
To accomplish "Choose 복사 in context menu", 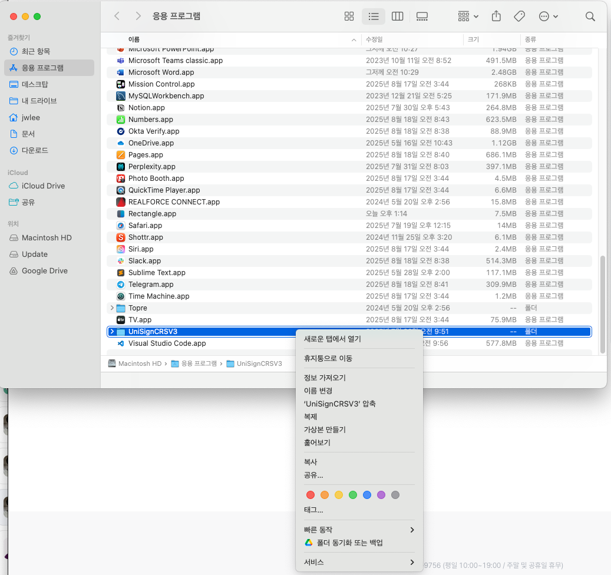I will pos(359,462).
